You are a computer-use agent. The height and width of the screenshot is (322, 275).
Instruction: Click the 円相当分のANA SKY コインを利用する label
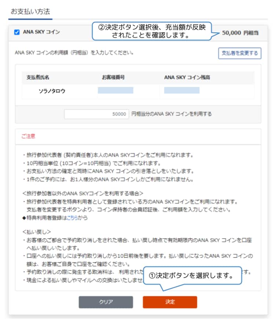tap(171, 114)
